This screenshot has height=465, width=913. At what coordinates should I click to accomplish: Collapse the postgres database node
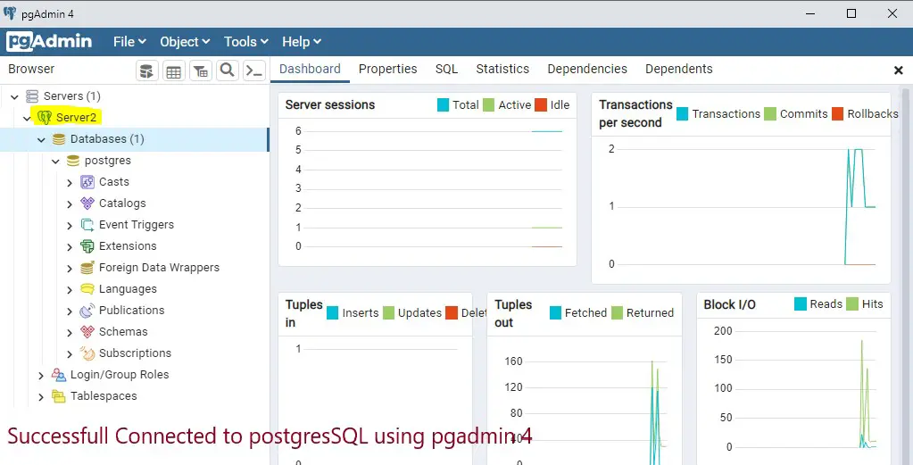click(x=55, y=162)
